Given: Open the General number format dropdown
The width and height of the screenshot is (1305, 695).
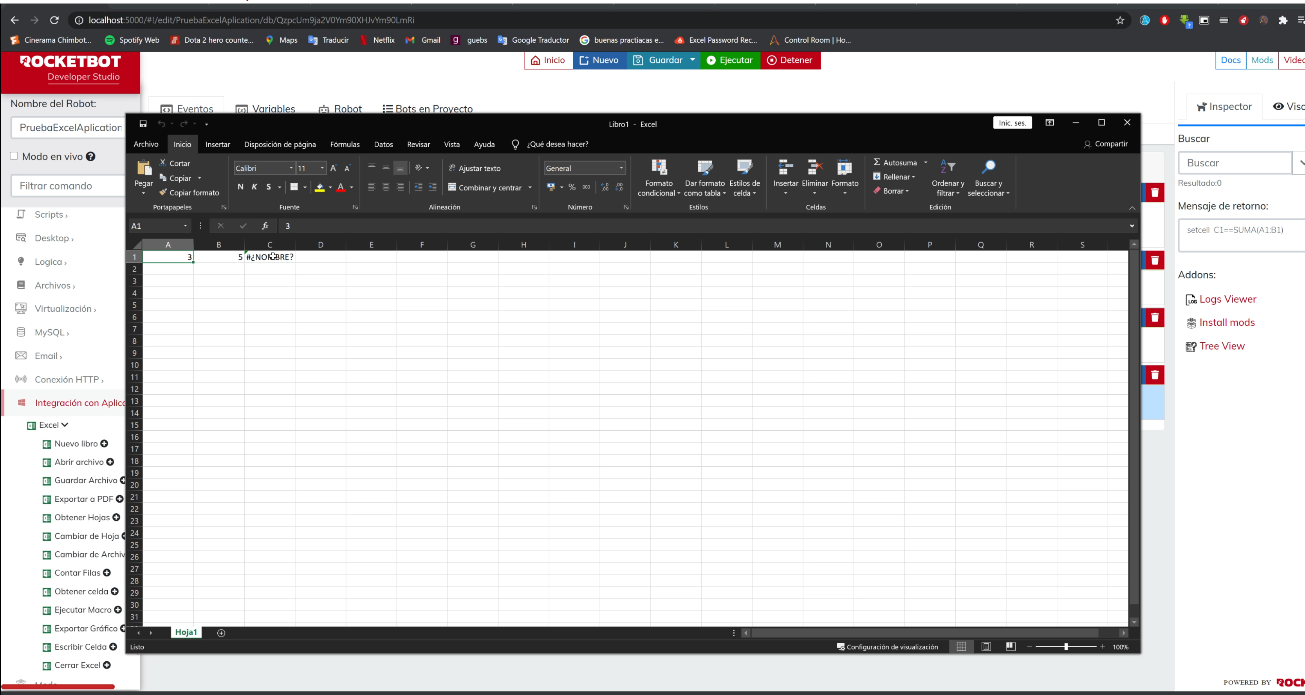Looking at the screenshot, I should click(x=621, y=168).
